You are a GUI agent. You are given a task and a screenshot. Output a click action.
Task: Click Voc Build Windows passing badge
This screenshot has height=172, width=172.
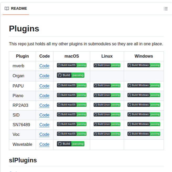click(x=144, y=134)
